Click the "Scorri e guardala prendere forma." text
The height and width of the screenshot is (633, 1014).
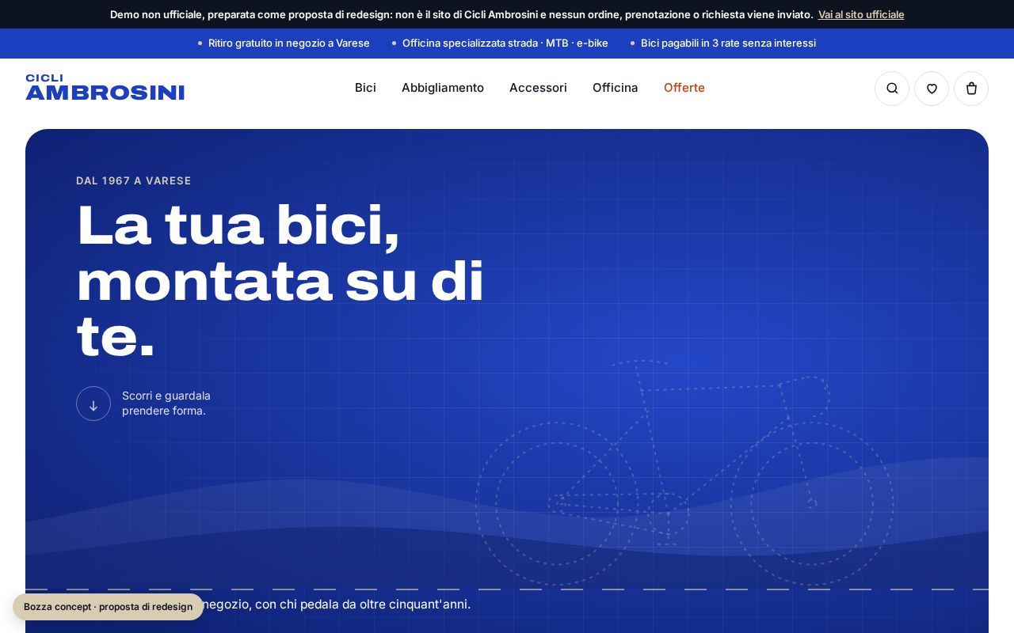click(x=166, y=404)
